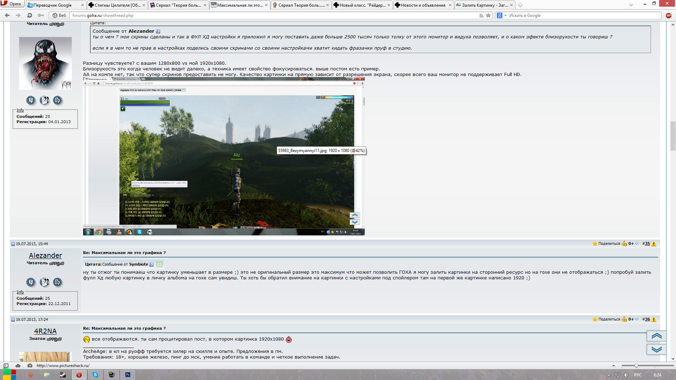Image resolution: width=676 pixels, height=380 pixels.
Task: Expand rating dropdown arrow on post #35
Action: [637, 244]
